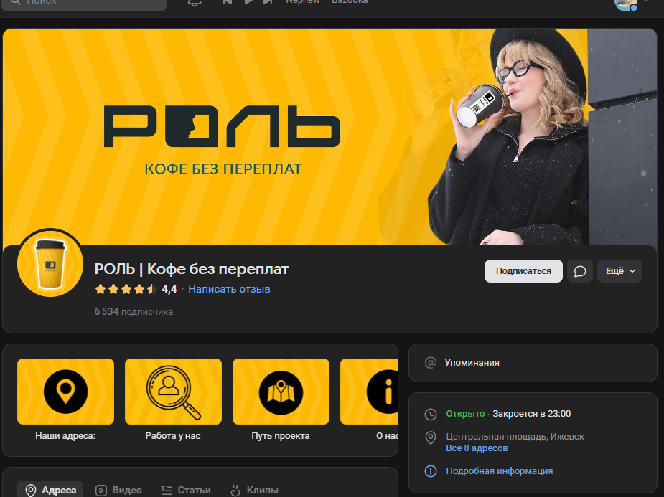Open the Подробная информация link
The width and height of the screenshot is (664, 497).
point(500,470)
